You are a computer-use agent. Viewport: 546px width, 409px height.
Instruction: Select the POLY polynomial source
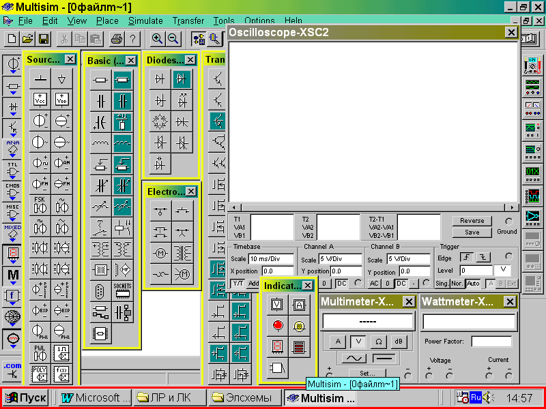pyautogui.click(x=40, y=374)
